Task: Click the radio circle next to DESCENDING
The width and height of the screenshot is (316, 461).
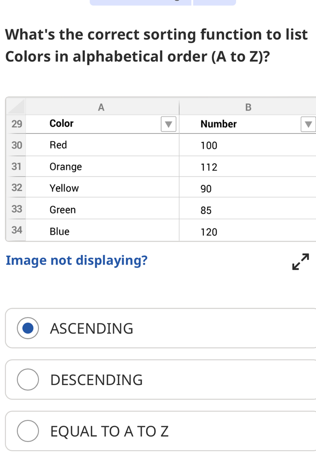Action: click(28, 379)
